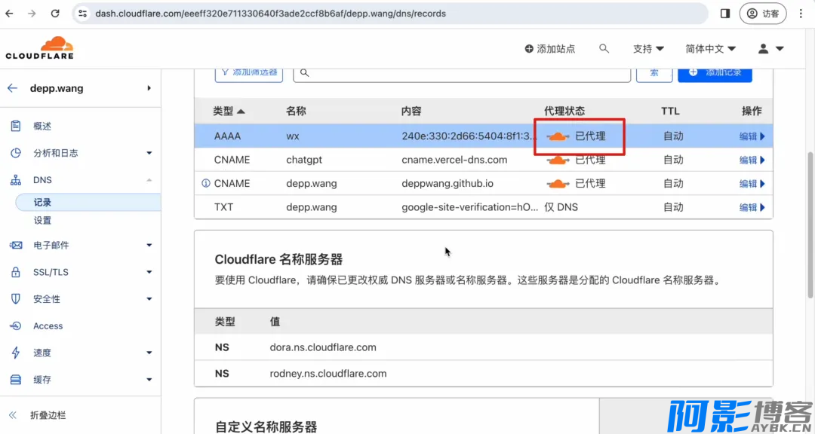Click proxied cloud icon in deppwang.github.io row

click(x=558, y=184)
